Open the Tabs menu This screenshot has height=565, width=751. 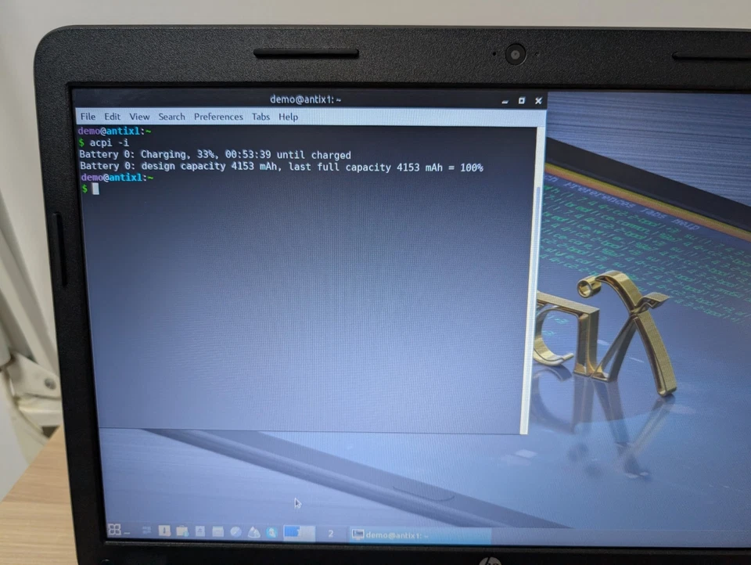261,117
